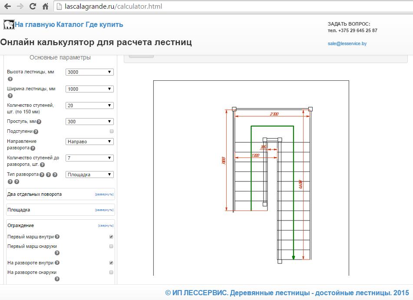The image size is (413, 300).
Task: Click the Онлайн калькулятор page title
Action: pos(96,42)
